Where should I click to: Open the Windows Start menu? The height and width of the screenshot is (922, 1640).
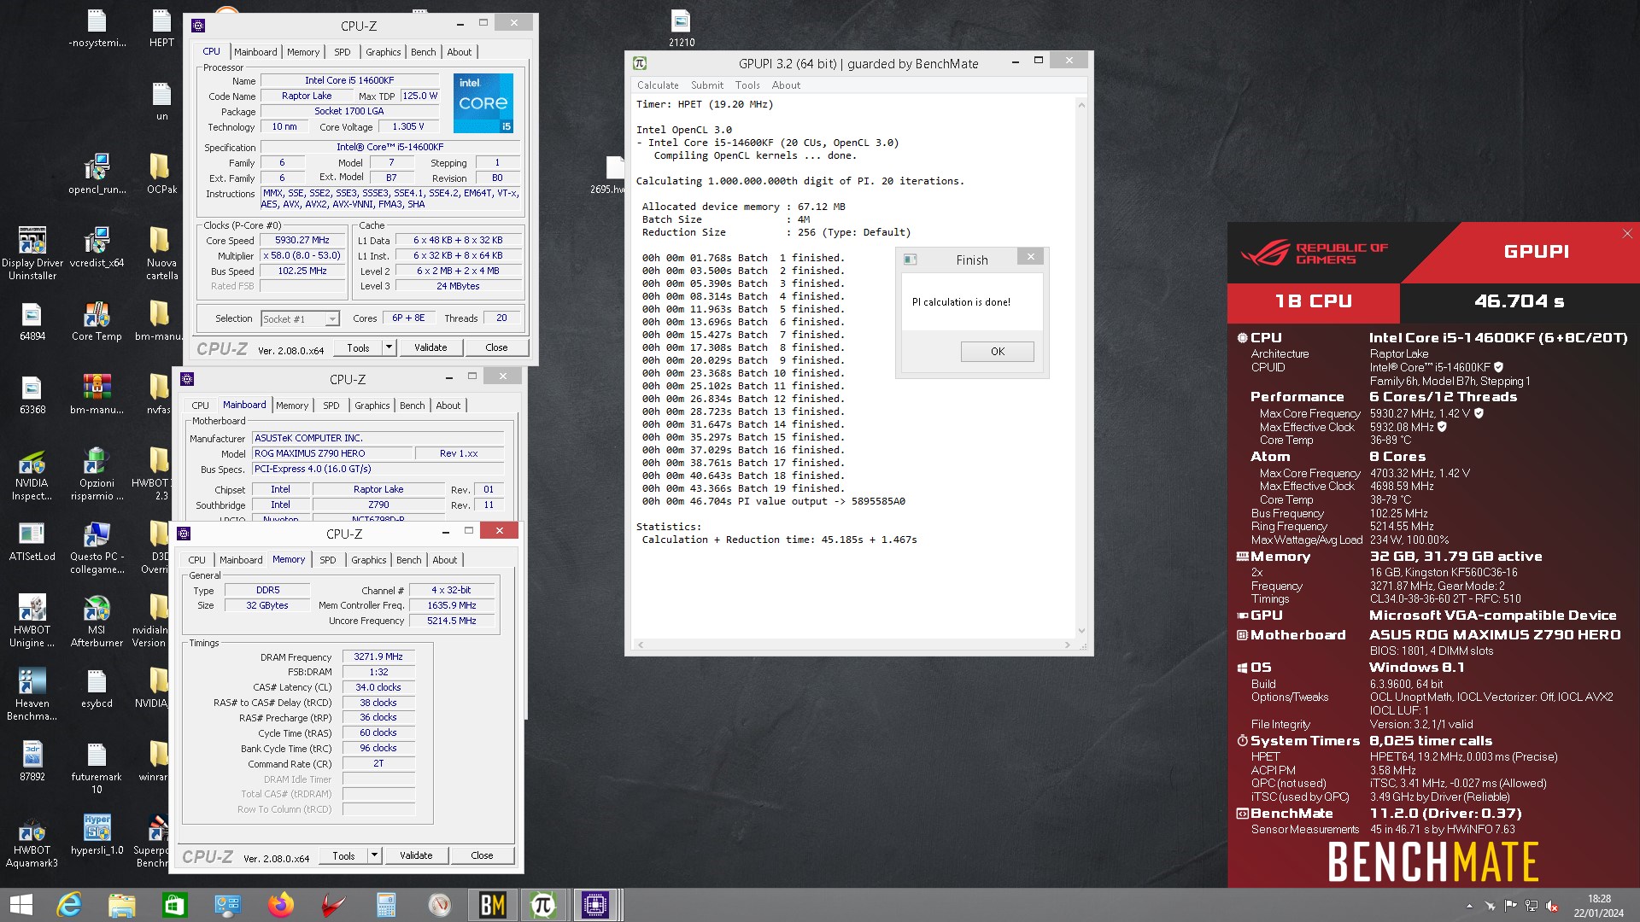pyautogui.click(x=20, y=905)
